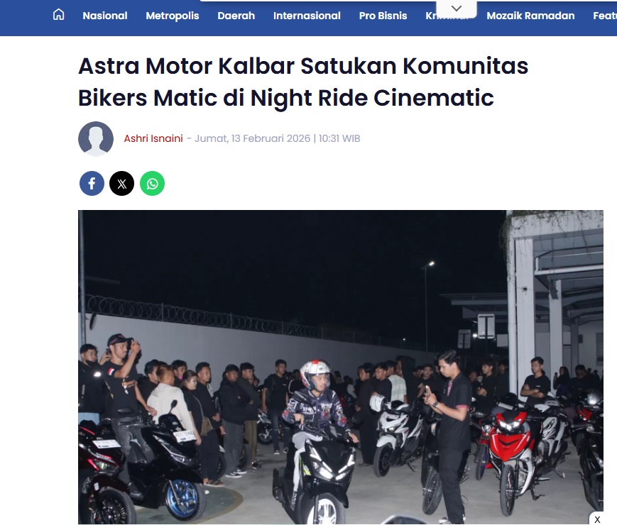Open the night ride article photo
Viewport: 617px width, 525px height.
tap(340, 367)
